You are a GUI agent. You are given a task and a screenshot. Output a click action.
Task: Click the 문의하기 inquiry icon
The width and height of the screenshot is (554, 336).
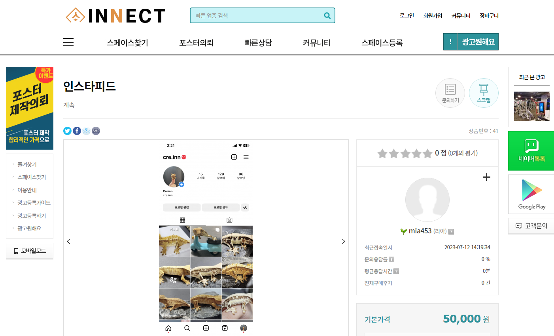point(450,93)
